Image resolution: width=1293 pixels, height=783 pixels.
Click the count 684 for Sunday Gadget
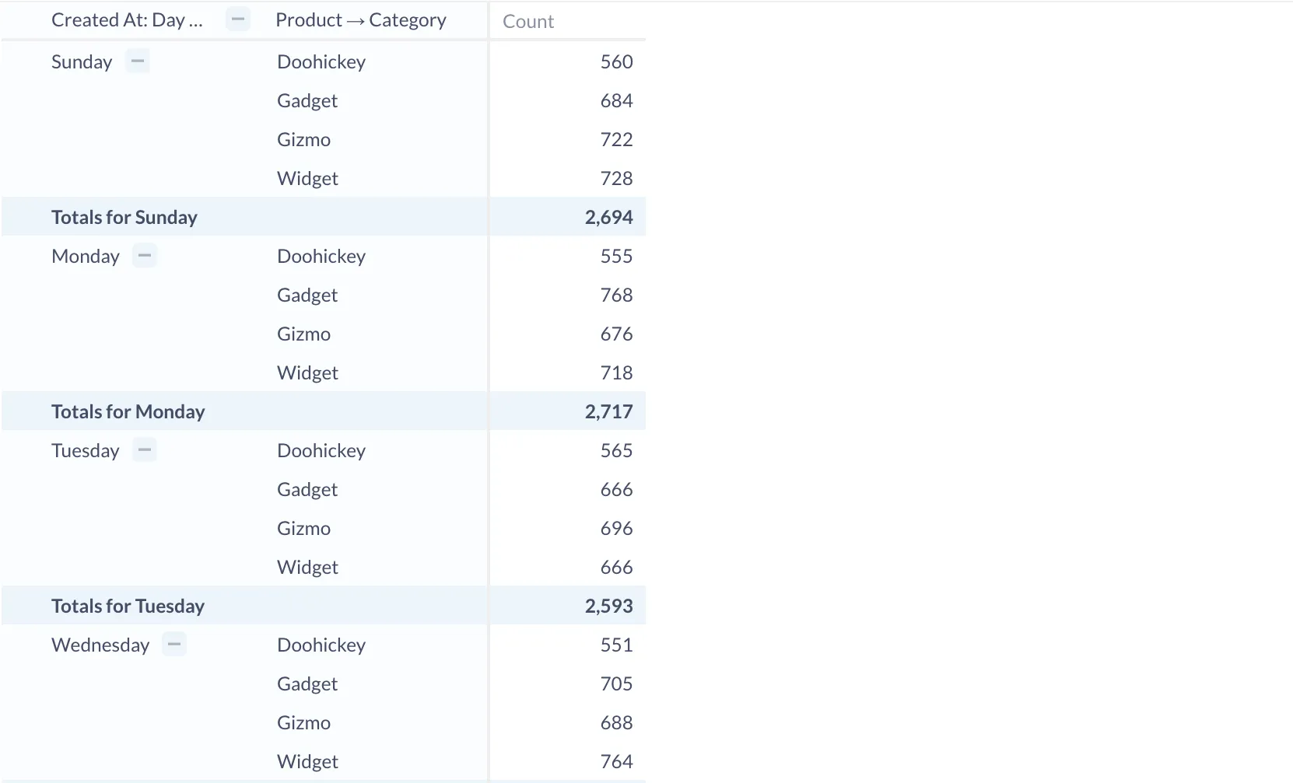point(617,100)
